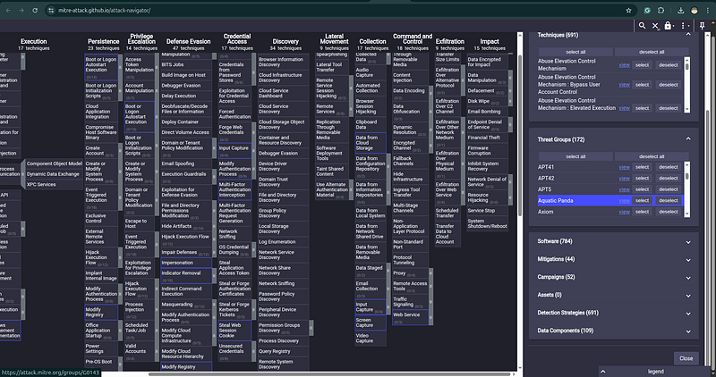Viewport: 716px width, 377px height.
Task: Click the browser forward arrow
Action: click(x=21, y=10)
